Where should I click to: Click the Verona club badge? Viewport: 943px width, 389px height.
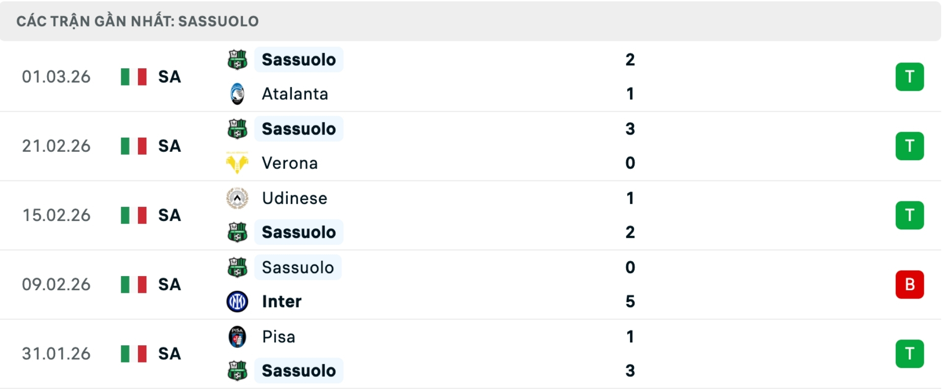tap(238, 163)
